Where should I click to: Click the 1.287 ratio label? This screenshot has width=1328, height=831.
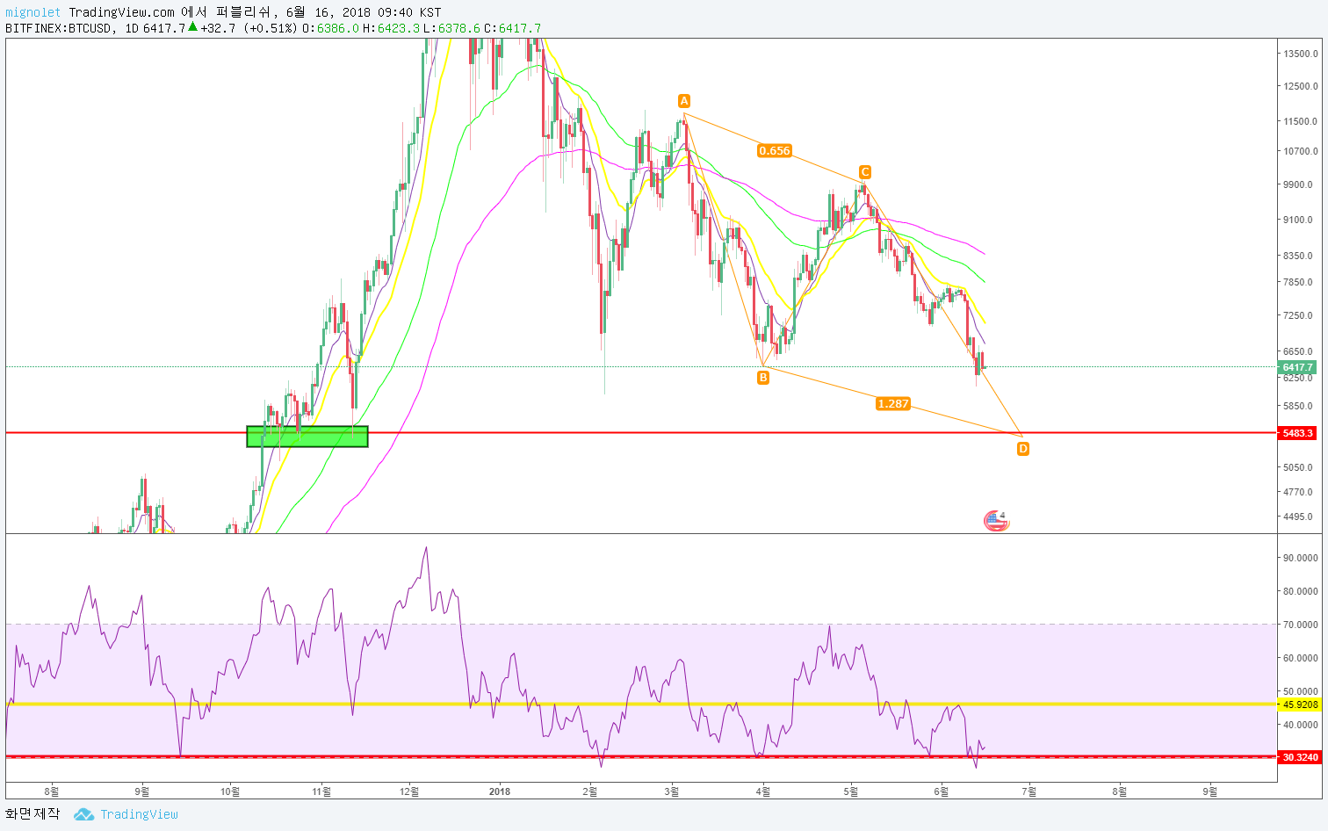click(x=892, y=404)
